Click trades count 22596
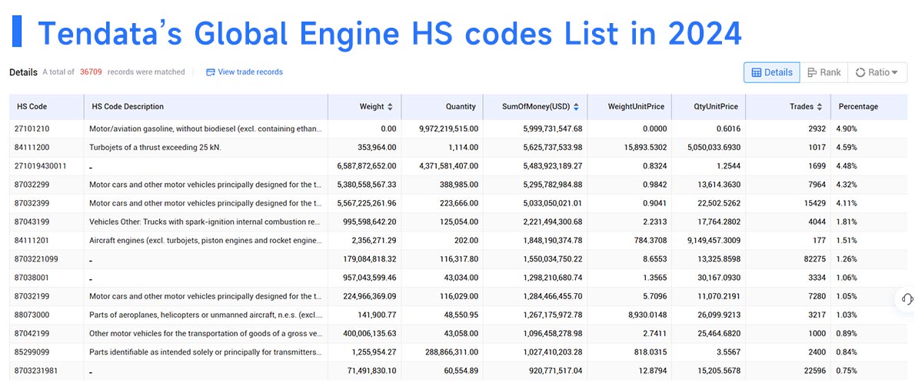This screenshot has width=915, height=387. point(814,371)
